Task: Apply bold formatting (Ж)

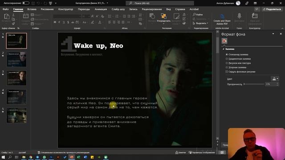Action: tap(55, 22)
